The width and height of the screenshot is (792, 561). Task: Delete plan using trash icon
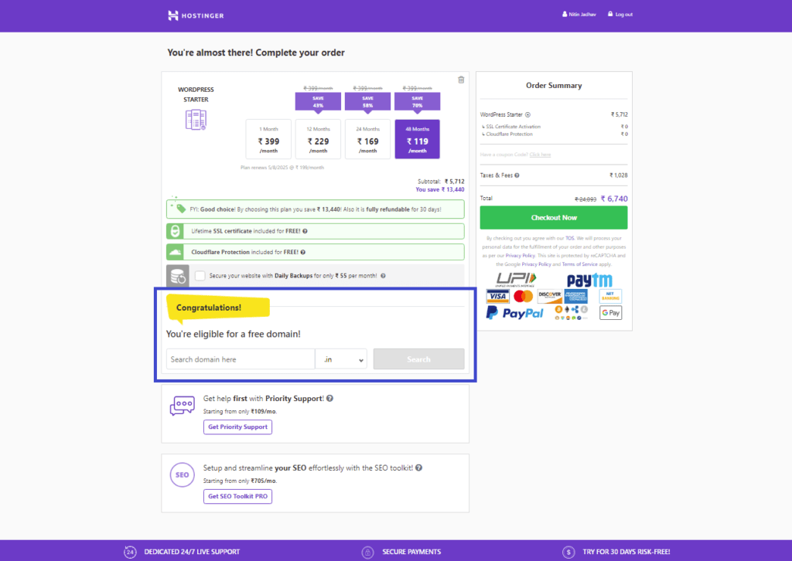[461, 80]
